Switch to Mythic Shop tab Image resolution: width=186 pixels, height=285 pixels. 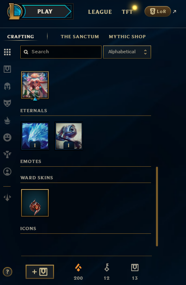click(x=127, y=37)
